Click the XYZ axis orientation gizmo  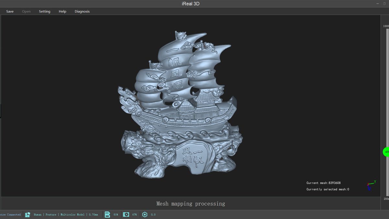click(x=371, y=185)
